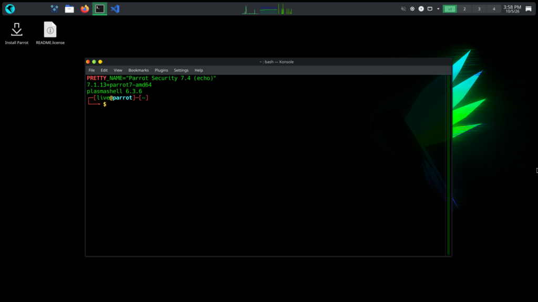Click the show desktop icon at the panel's end

coord(529,9)
